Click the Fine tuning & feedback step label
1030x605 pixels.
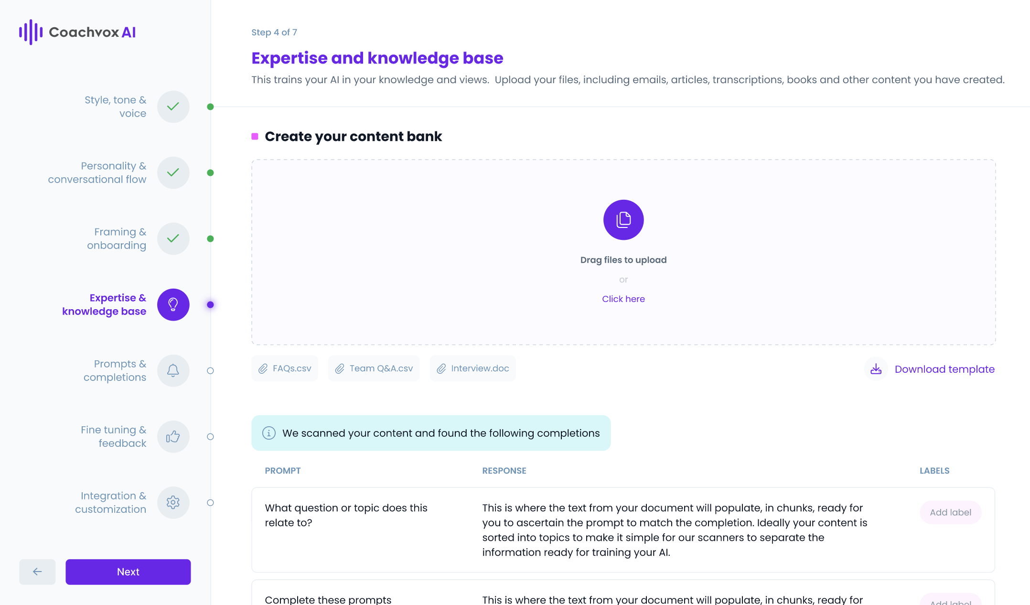[x=113, y=436]
